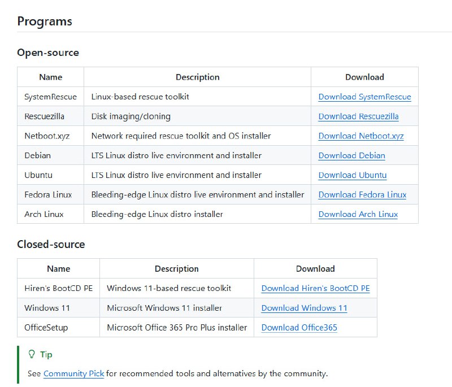Open the Download Netboot.xyz link
The width and height of the screenshot is (452, 387).
pos(360,136)
